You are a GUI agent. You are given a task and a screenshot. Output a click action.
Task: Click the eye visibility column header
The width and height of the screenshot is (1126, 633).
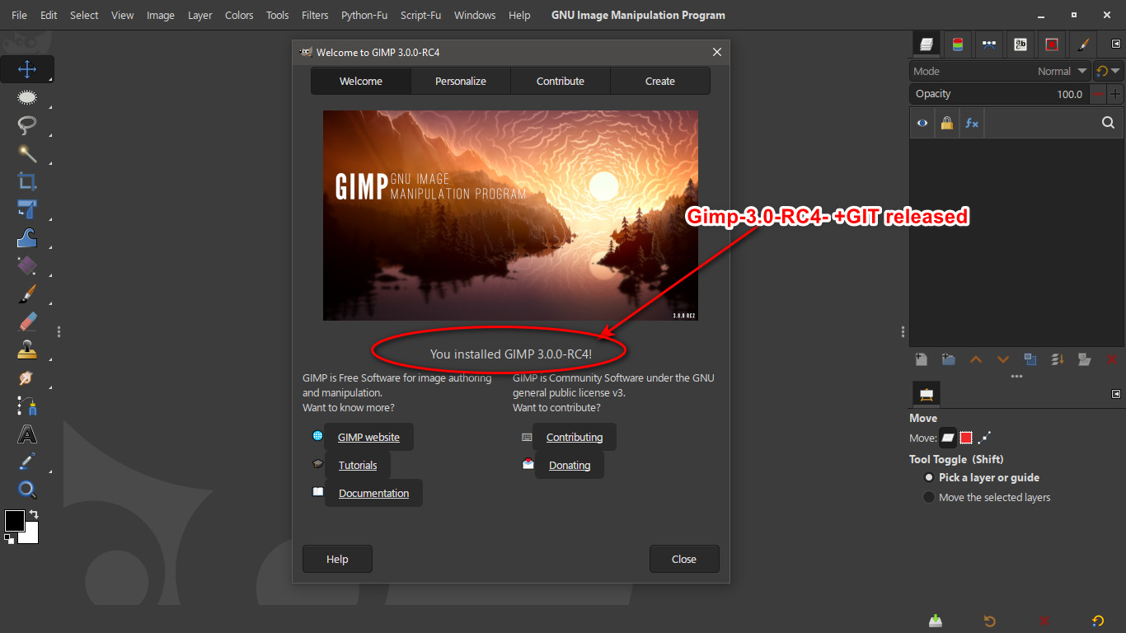[922, 123]
